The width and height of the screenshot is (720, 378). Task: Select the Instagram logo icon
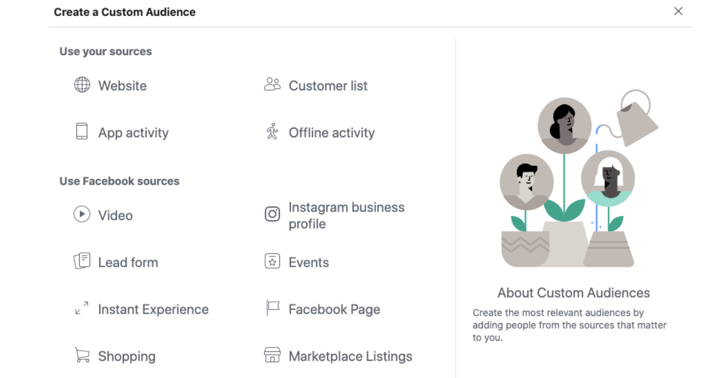click(272, 214)
